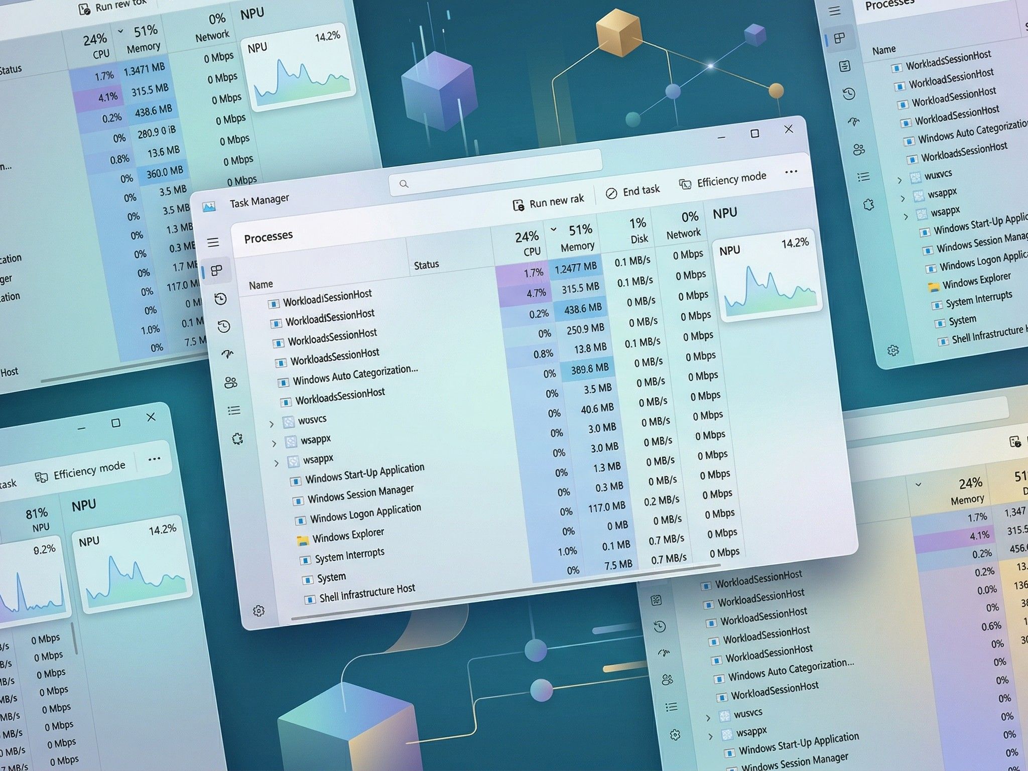Click 438.6 MB memory cell in front window
The image size is (1028, 771).
(582, 309)
